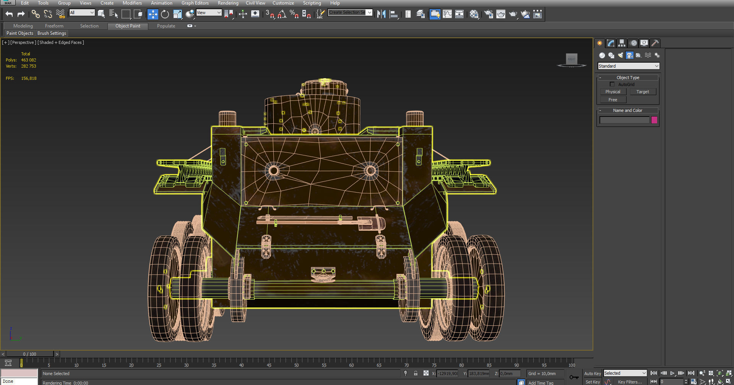The image size is (734, 385).
Task: Toggle the Spinner Snap button
Action: pos(306,14)
